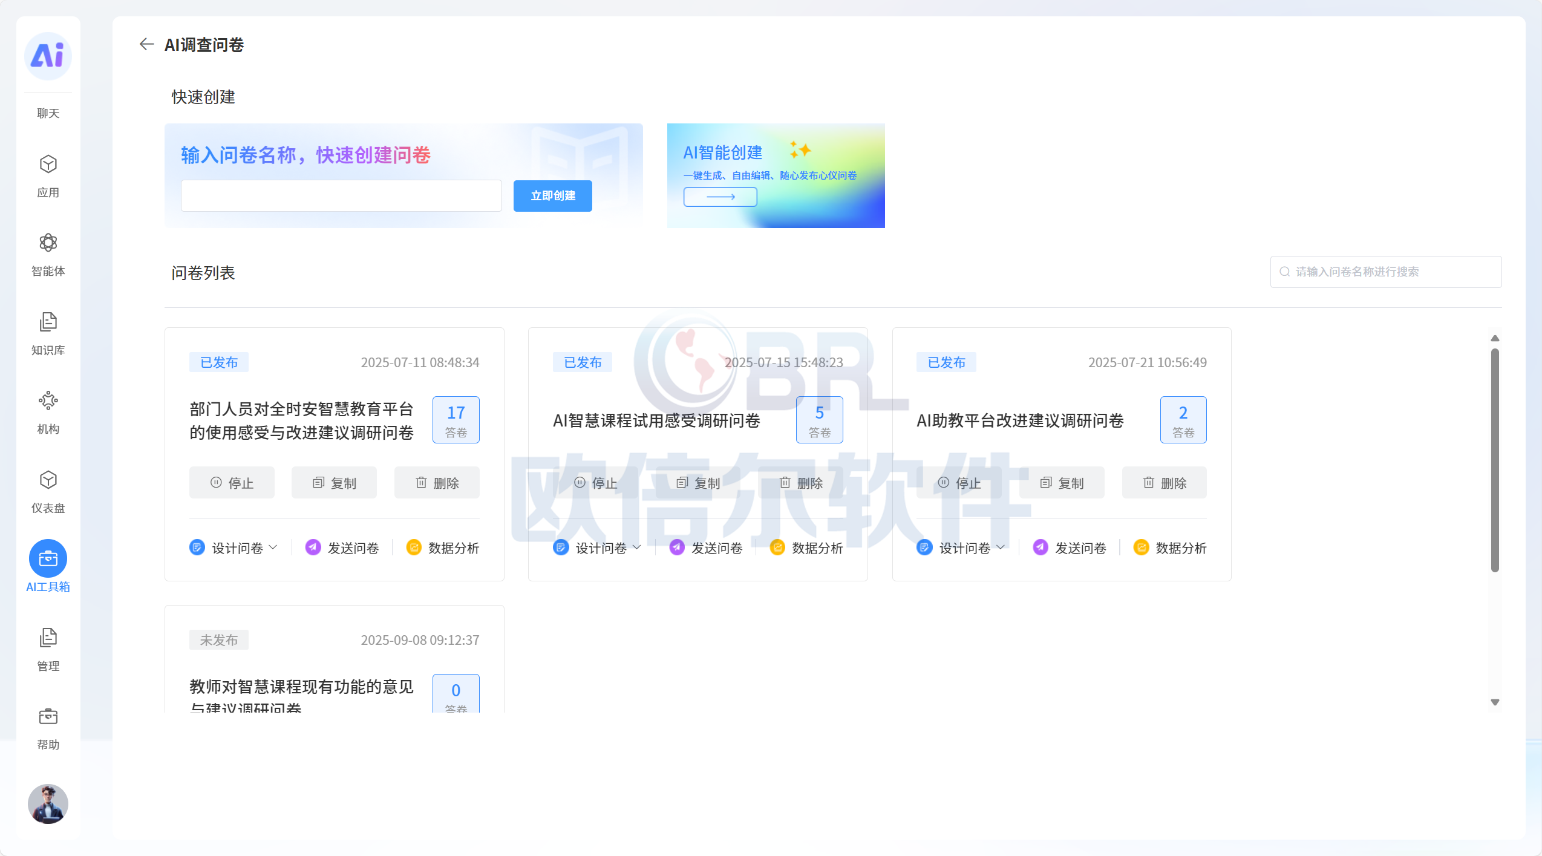This screenshot has height=856, width=1542.
Task: Click the survey list vertical scrollbar
Action: click(1494, 460)
